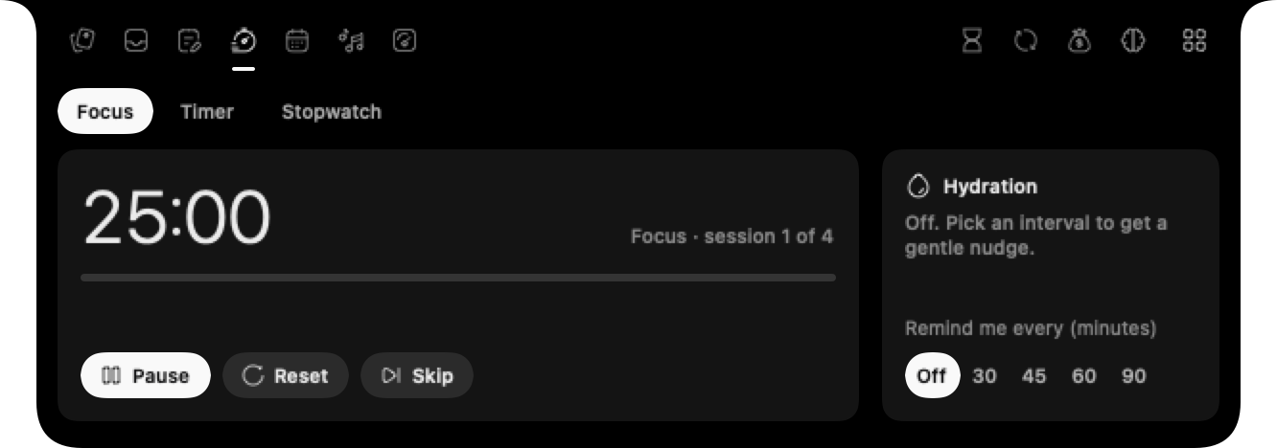Select the 90 minute reminder option
The height and width of the screenshot is (448, 1277).
tap(1134, 376)
